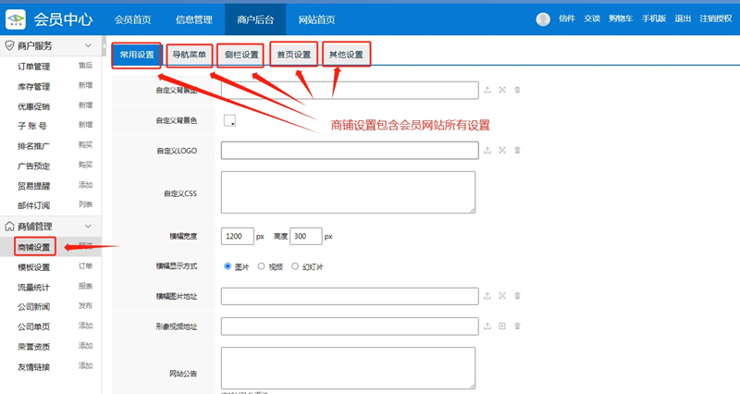Image resolution: width=740 pixels, height=394 pixels.
Task: Click the preview icon next to 自定义背景图 field
Action: click(502, 90)
